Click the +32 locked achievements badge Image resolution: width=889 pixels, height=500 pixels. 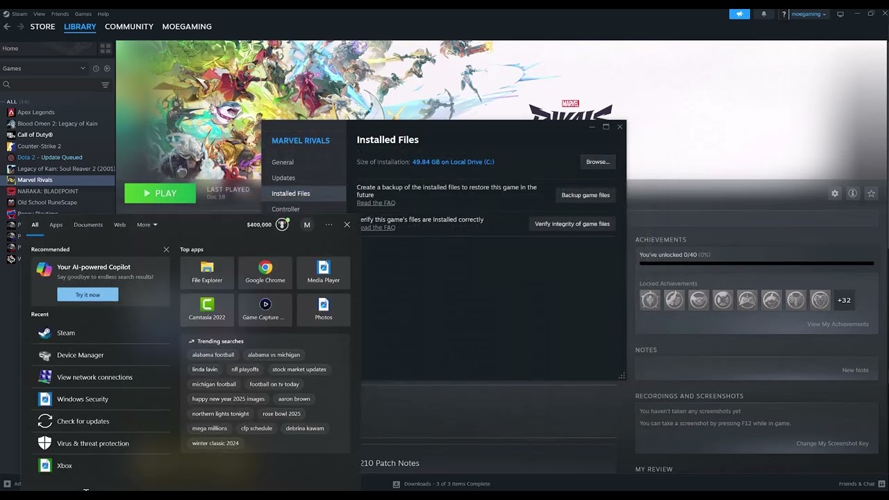tap(844, 300)
